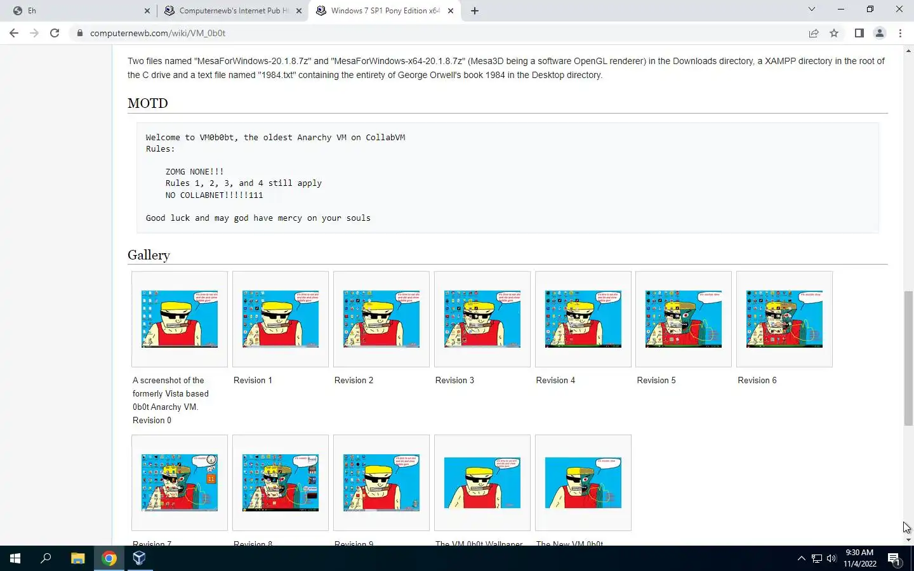Open Chrome three-dot menu

pyautogui.click(x=900, y=33)
